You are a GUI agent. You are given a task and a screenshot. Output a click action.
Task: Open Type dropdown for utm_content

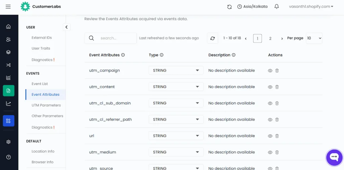(x=176, y=87)
